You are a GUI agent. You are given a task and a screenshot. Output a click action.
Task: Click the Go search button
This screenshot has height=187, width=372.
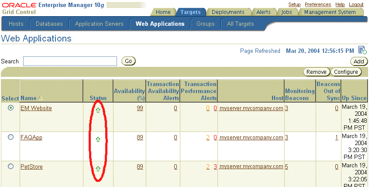(x=128, y=61)
